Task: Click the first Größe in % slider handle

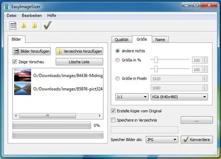Action: 156,60
